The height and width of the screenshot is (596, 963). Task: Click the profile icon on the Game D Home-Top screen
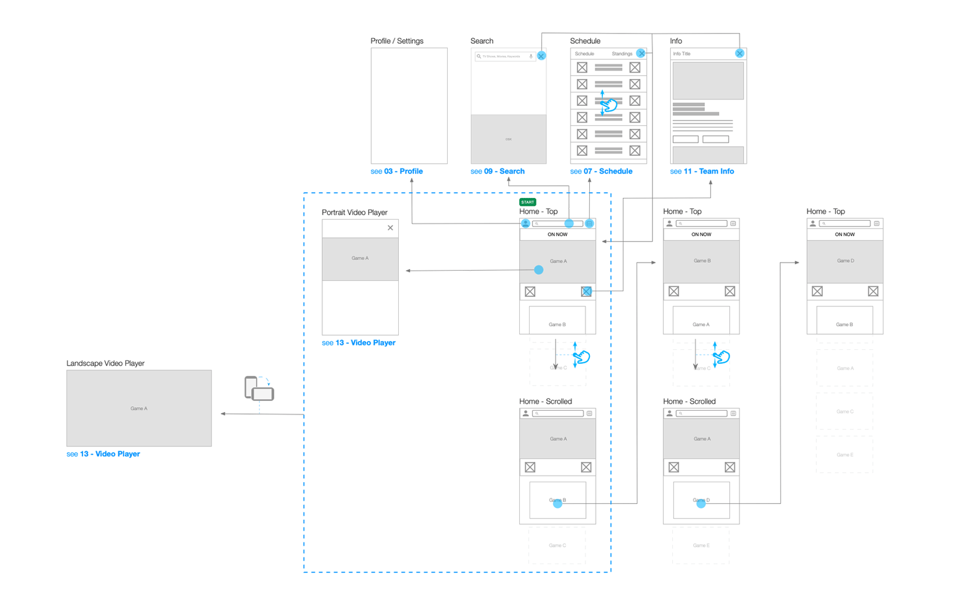813,223
